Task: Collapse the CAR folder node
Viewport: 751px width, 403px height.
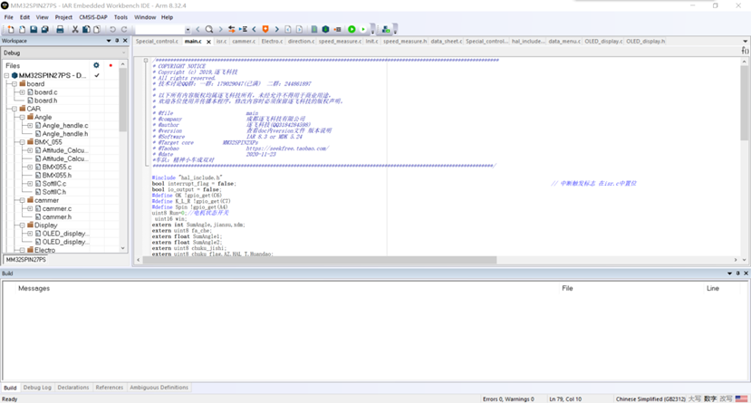Action: [x=14, y=109]
